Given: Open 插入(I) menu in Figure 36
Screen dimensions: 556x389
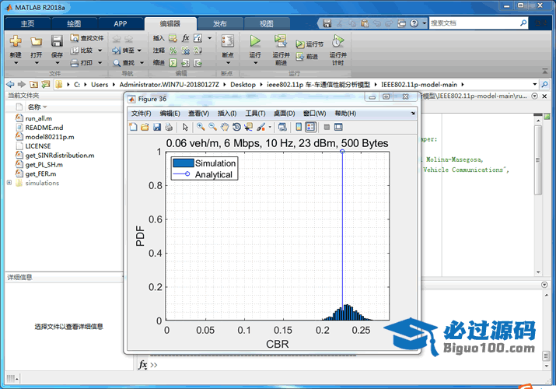Looking at the screenshot, I should [x=227, y=114].
